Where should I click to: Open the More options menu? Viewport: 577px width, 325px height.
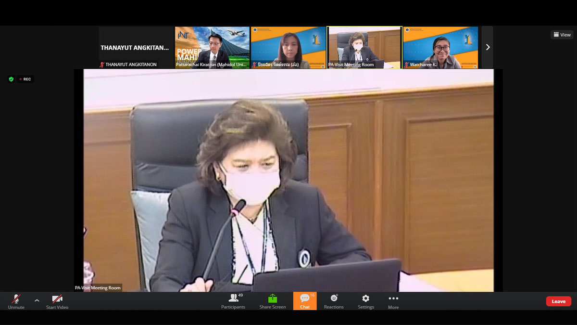tap(393, 301)
